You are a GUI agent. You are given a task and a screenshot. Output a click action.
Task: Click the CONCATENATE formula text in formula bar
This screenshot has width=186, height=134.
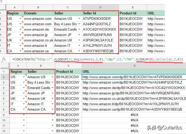click(x=98, y=59)
